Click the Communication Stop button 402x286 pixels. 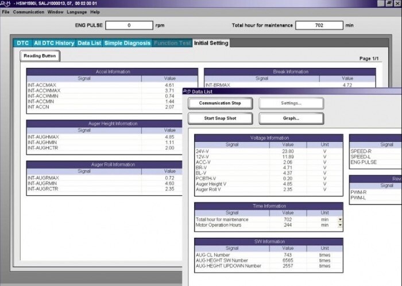(220, 103)
